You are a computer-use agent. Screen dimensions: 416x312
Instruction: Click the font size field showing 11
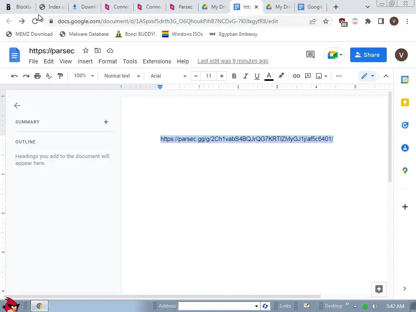click(208, 76)
